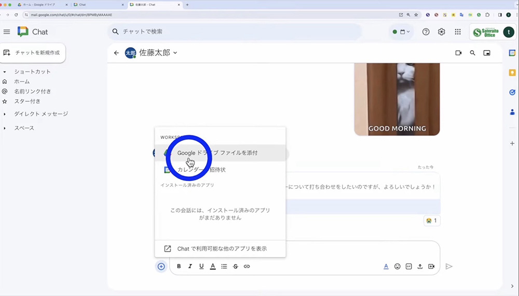Expand the side panel chevron
This screenshot has width=519, height=296.
click(512, 286)
